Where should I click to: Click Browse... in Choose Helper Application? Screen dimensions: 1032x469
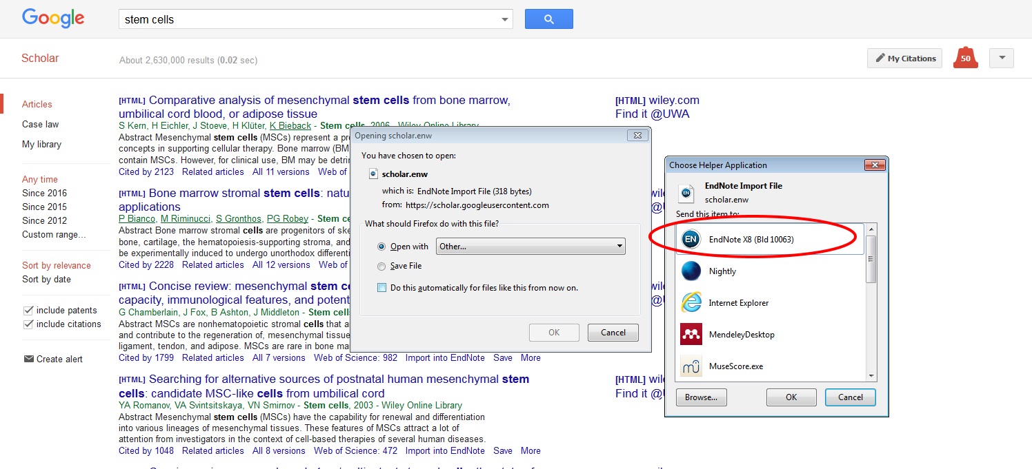coord(701,397)
